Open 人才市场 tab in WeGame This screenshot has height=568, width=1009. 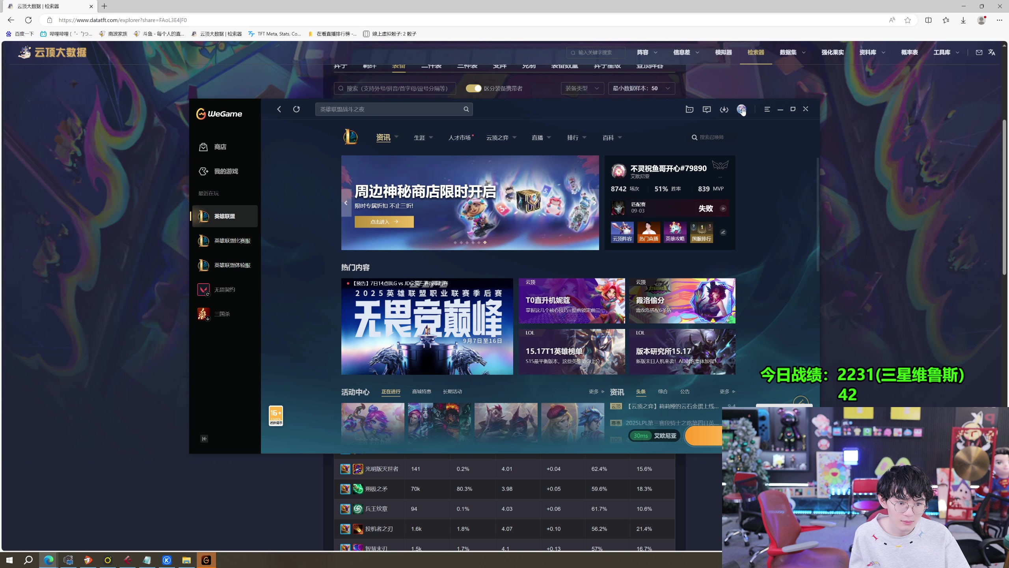pos(460,138)
